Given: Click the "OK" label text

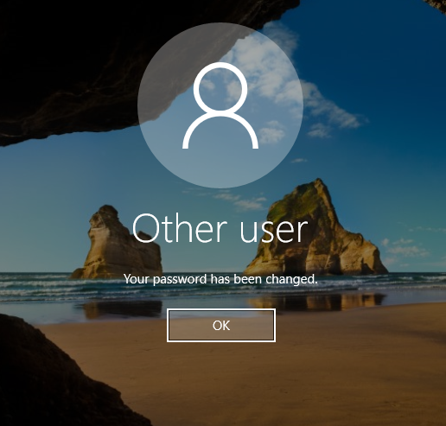Looking at the screenshot, I should [221, 326].
